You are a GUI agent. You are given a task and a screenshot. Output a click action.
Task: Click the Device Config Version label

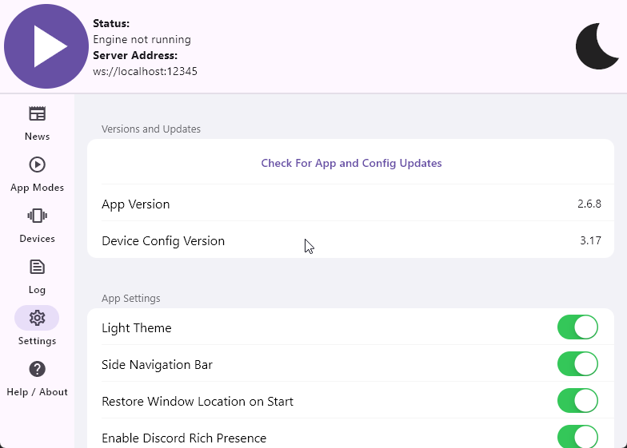coord(163,241)
